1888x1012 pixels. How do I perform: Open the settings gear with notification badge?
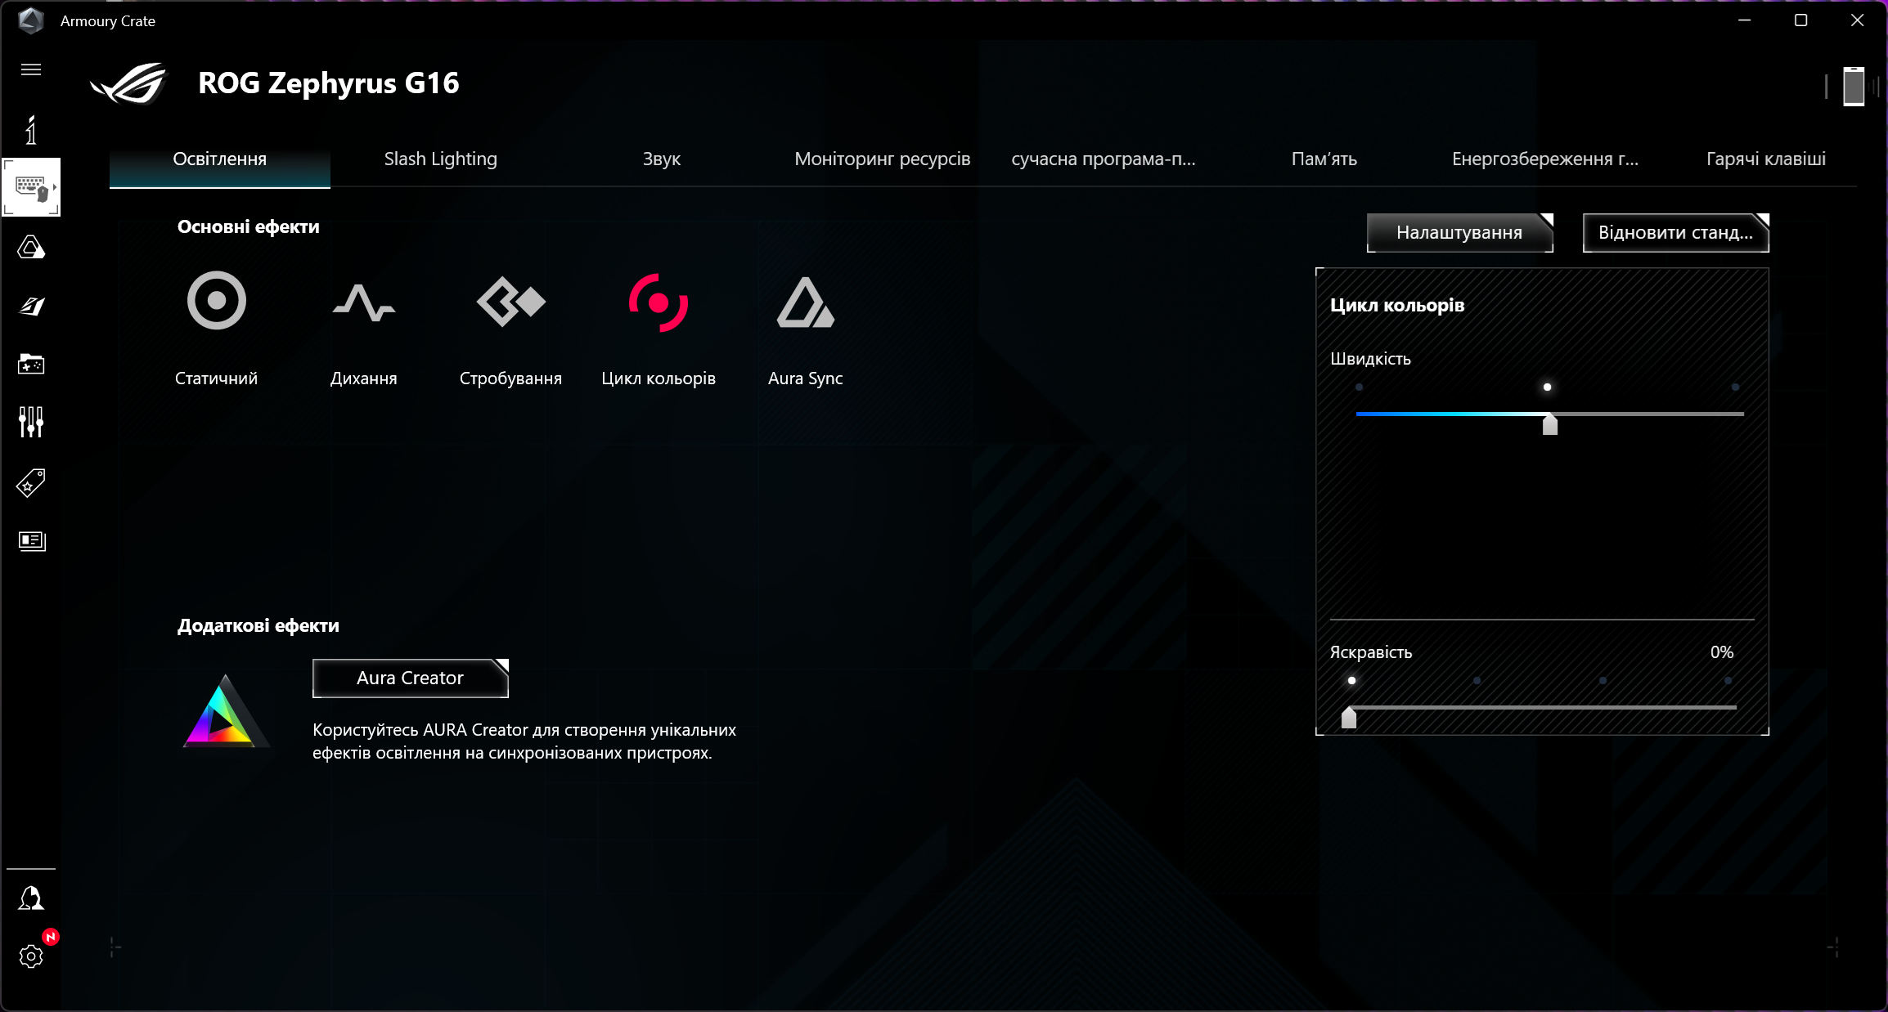(31, 956)
